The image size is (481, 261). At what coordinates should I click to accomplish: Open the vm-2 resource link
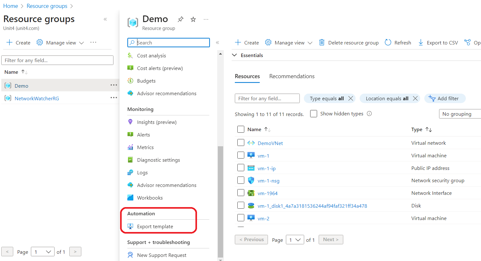[264, 218]
